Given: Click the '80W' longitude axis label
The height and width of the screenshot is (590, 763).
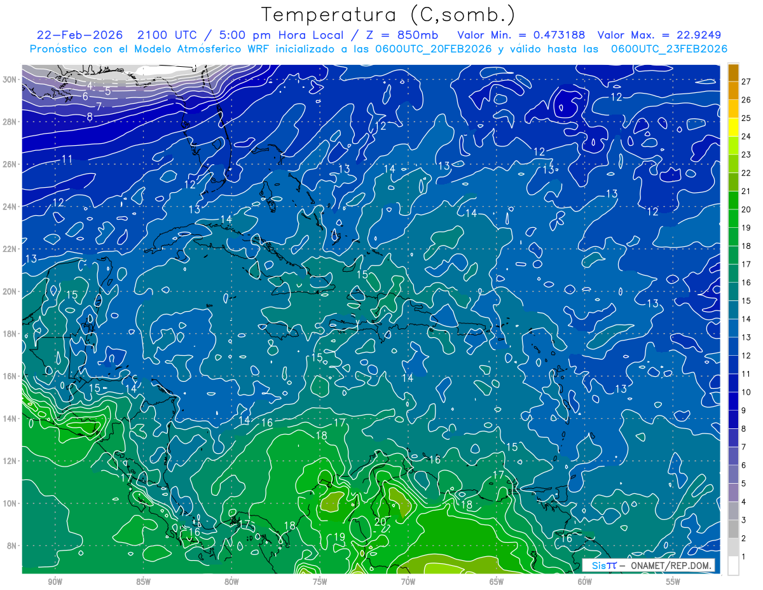Looking at the screenshot, I should (231, 582).
